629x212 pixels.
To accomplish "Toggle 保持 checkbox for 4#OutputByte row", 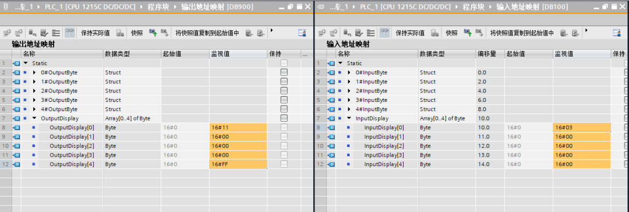I will [284, 109].
